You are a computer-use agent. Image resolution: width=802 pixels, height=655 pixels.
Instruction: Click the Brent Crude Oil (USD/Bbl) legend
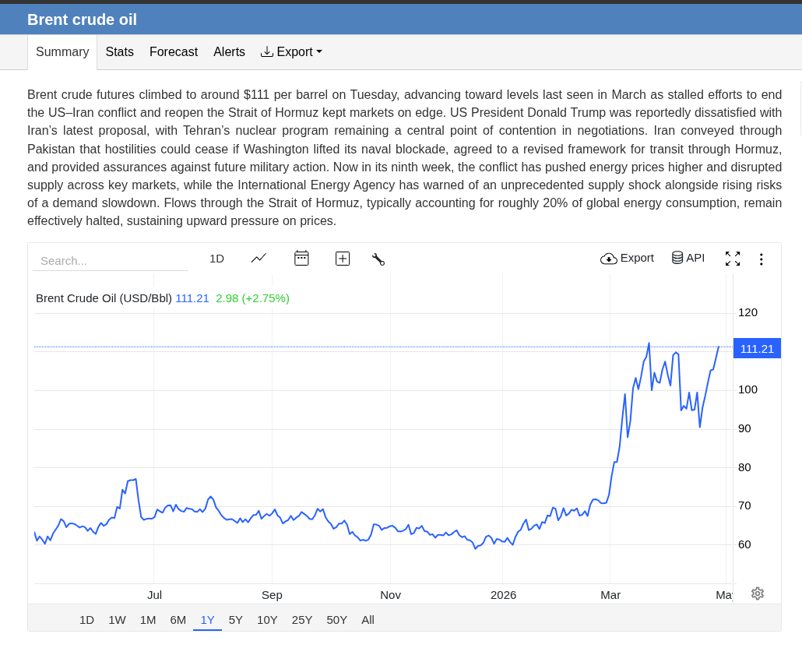pos(104,298)
